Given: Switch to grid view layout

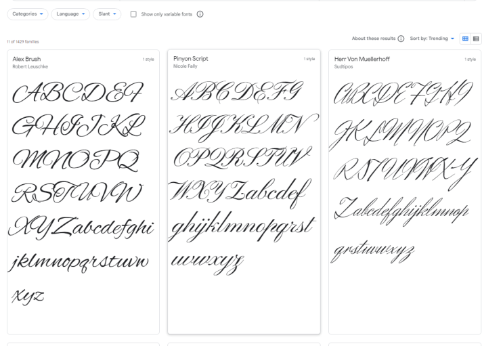Looking at the screenshot, I should 465,39.
